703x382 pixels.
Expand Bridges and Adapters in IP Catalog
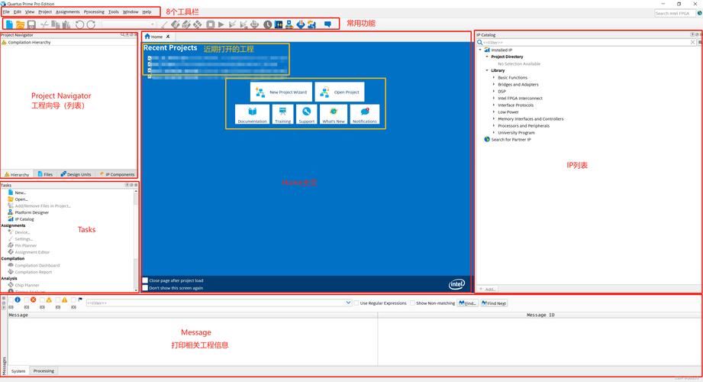(494, 84)
